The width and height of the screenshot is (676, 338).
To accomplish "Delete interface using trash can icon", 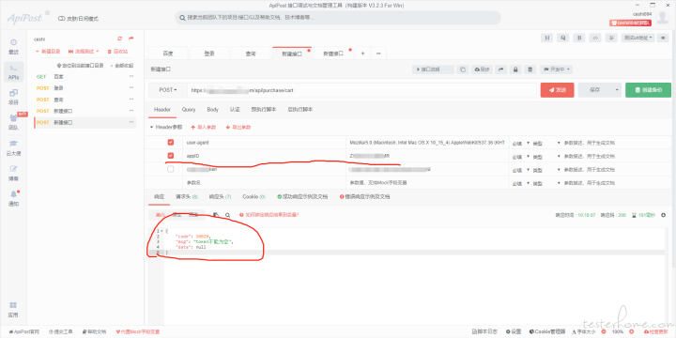I will 530,69.
